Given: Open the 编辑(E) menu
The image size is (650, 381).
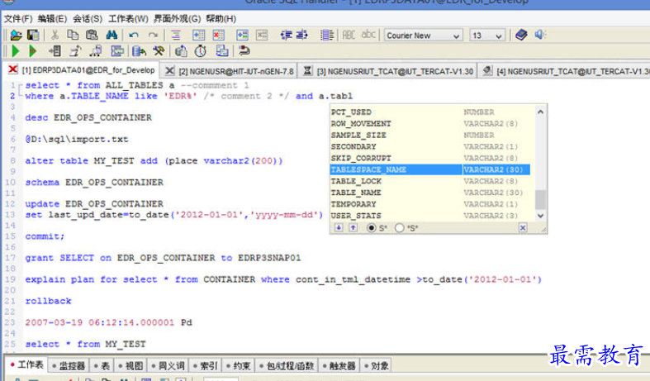Looking at the screenshot, I should pos(52,19).
